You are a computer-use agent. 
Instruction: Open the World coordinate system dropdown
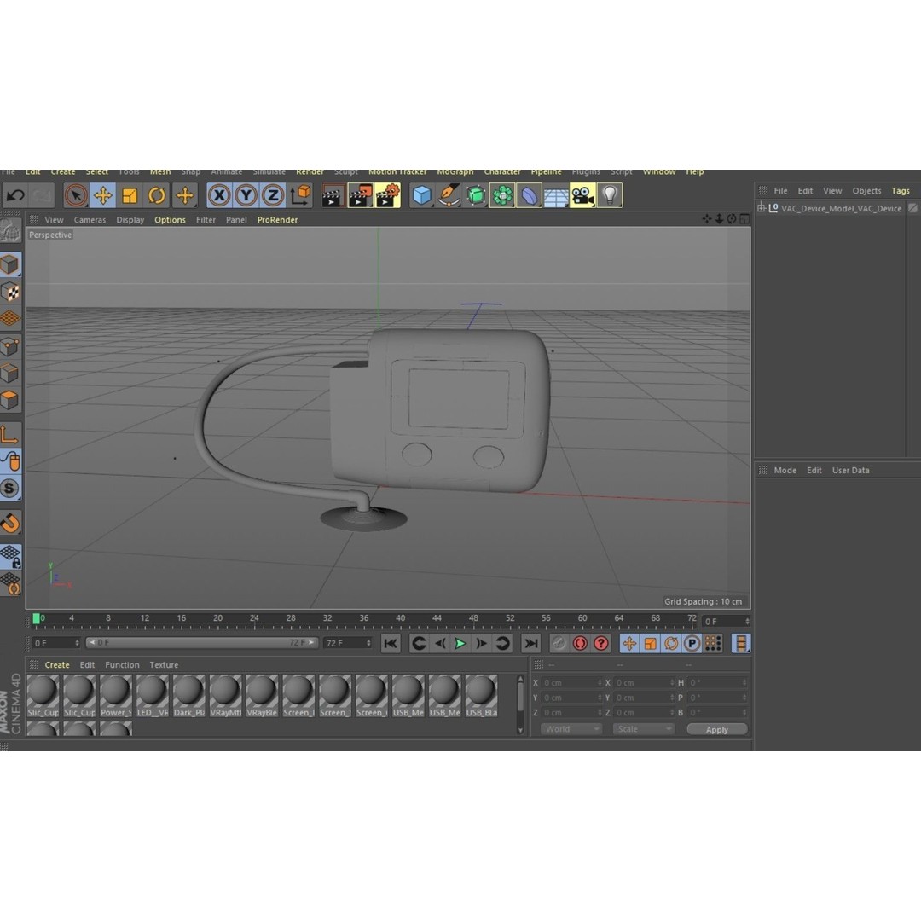pyautogui.click(x=569, y=728)
